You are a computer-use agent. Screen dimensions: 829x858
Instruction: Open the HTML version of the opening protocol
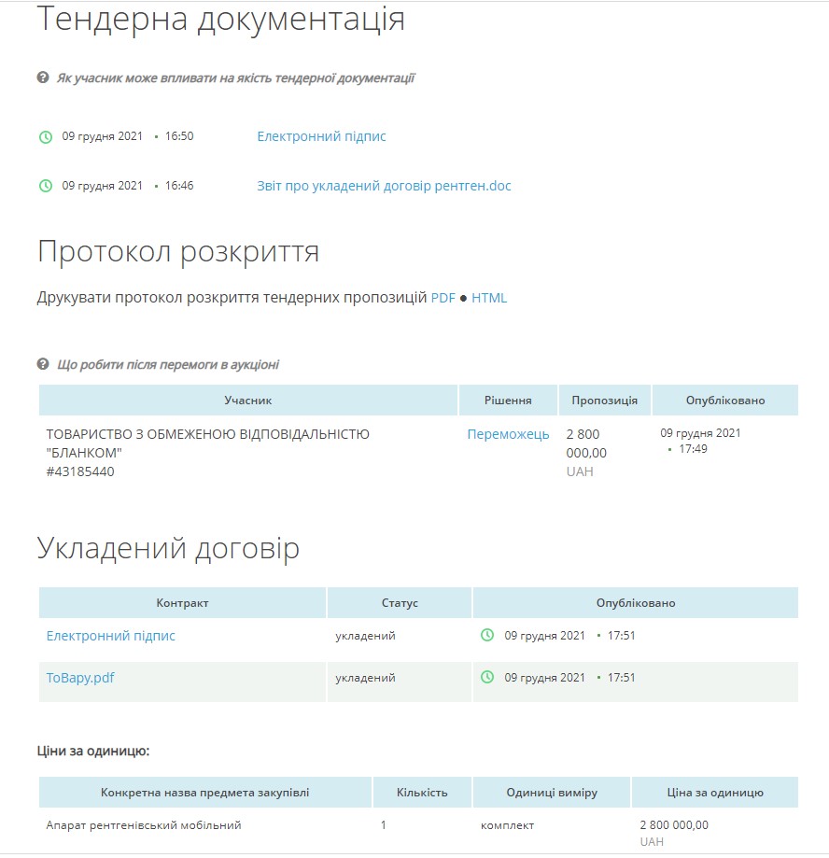488,298
